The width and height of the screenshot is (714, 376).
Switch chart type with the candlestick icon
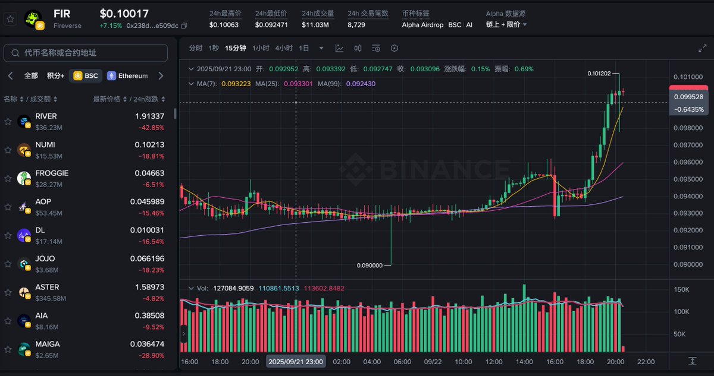(x=358, y=48)
